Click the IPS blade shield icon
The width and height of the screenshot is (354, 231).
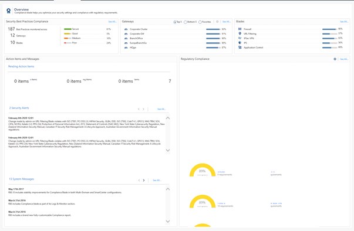pyautogui.click(x=240, y=43)
